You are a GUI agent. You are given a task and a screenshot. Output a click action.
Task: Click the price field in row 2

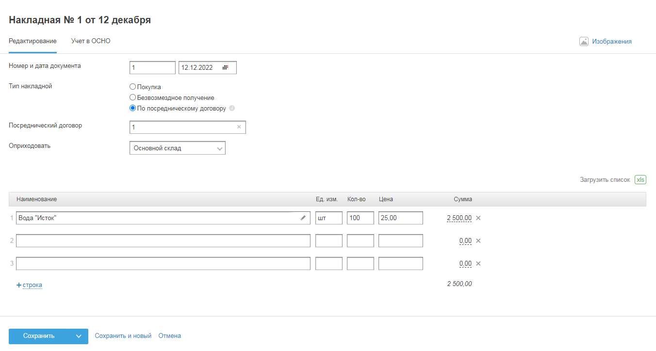coord(401,241)
